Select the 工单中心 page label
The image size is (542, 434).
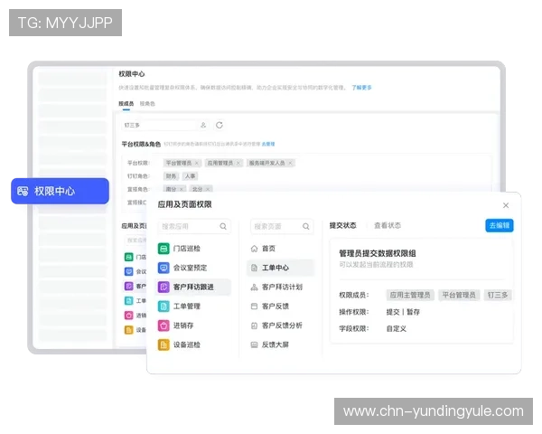tap(276, 268)
